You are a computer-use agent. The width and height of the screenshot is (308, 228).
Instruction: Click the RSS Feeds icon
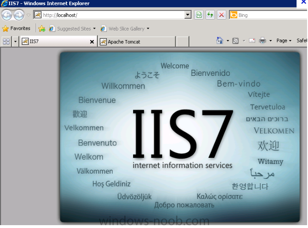coord(236,41)
